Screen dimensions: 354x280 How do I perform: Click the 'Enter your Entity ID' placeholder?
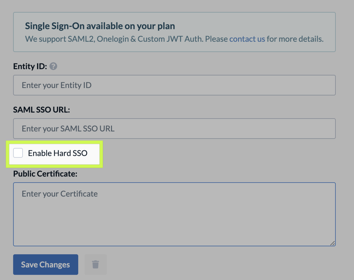click(57, 85)
